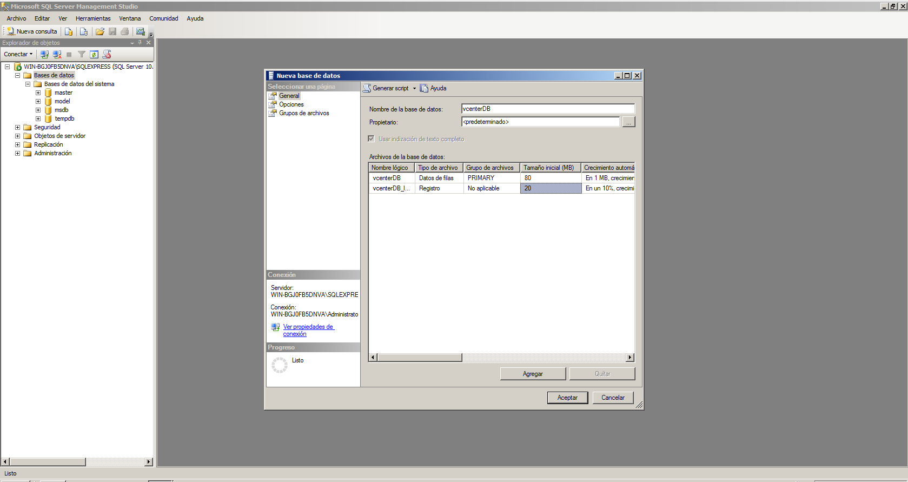The image size is (908, 482).
Task: Expand the master database node
Action: 38,93
